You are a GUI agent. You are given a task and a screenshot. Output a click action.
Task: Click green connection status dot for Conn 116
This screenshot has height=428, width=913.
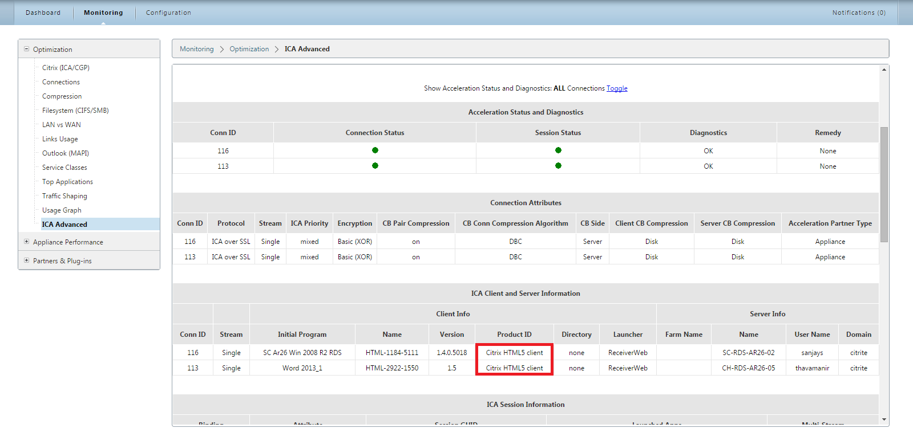375,150
